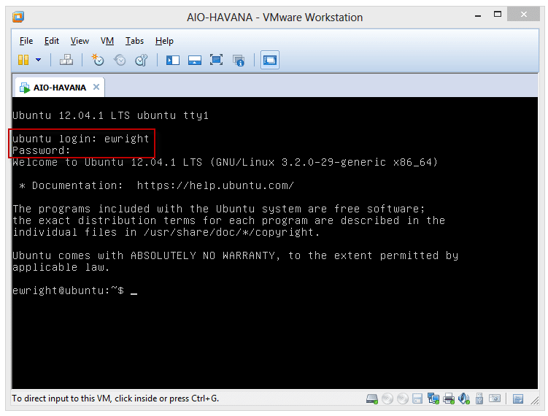Enter full screen mode
Image resolution: width=548 pixels, height=416 pixels.
(x=217, y=60)
